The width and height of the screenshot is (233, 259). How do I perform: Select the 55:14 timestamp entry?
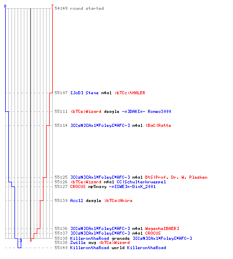click(61, 125)
